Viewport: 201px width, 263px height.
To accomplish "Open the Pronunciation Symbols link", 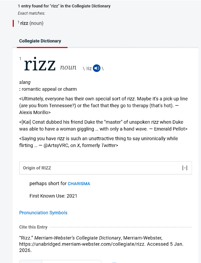I will (43, 213).
